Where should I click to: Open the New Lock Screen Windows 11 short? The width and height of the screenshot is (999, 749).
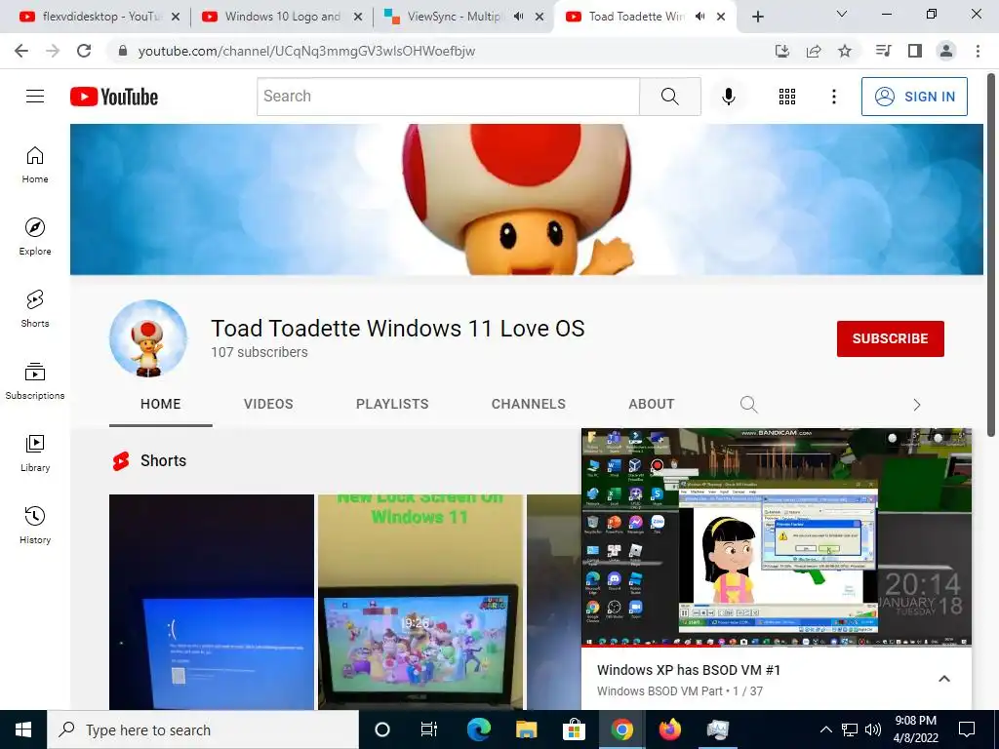point(420,602)
